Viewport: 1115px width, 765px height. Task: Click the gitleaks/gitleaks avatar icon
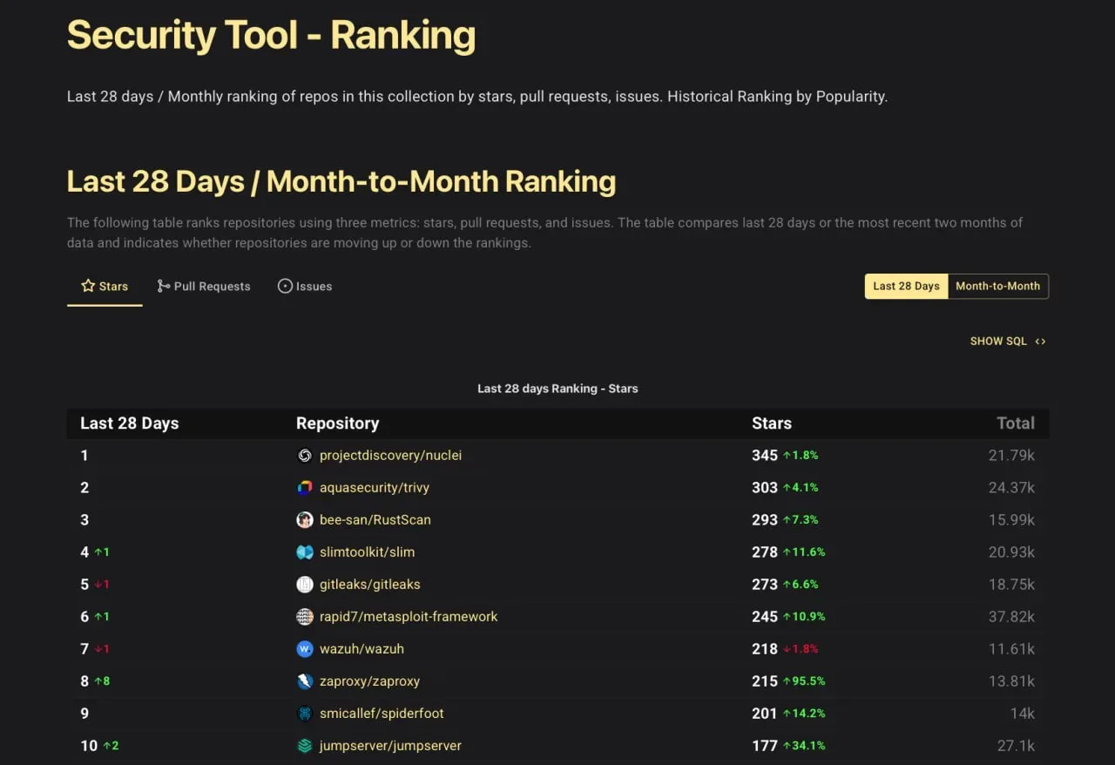click(x=304, y=585)
